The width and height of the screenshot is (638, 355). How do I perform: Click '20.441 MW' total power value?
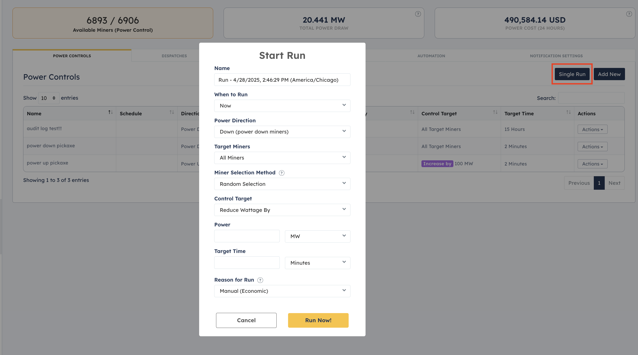click(x=324, y=20)
